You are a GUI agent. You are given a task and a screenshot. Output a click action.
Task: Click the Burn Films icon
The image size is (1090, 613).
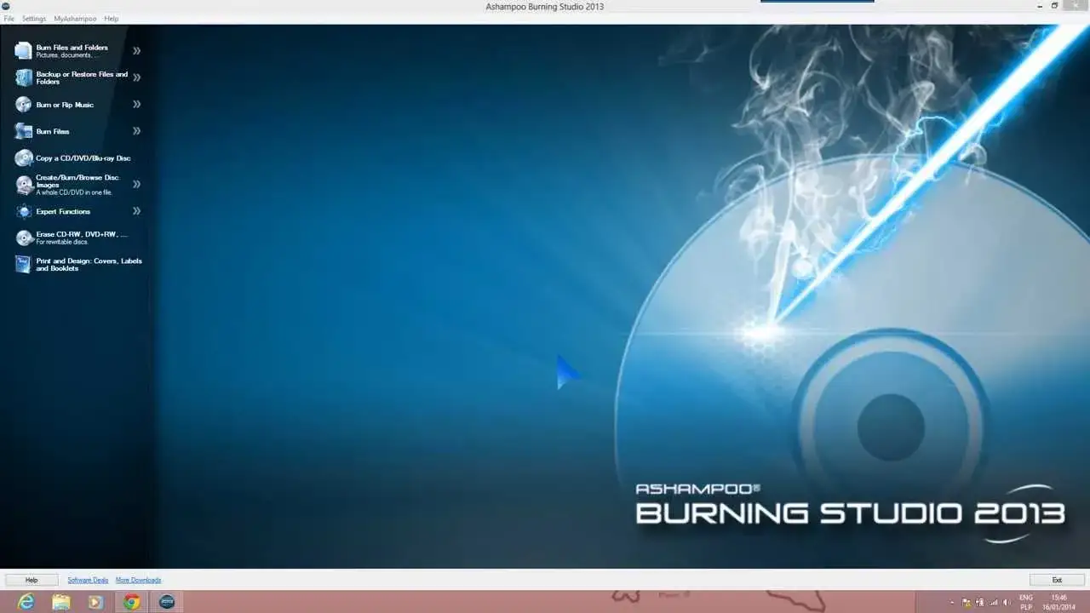click(x=24, y=131)
